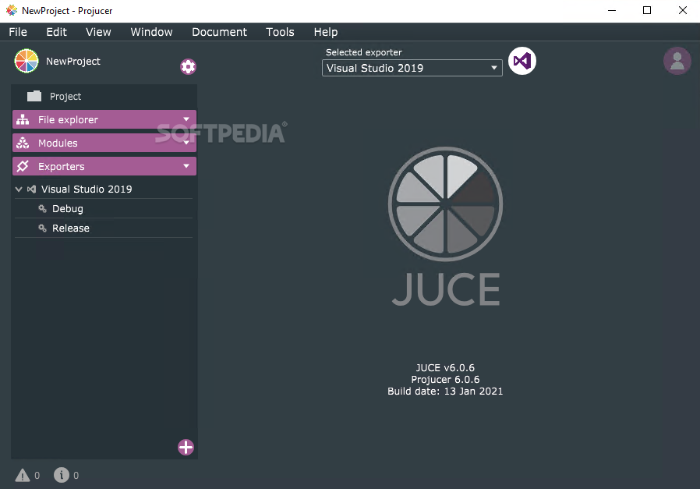
Task: Click 'JUCE v6.0.6' version text
Action: point(445,368)
